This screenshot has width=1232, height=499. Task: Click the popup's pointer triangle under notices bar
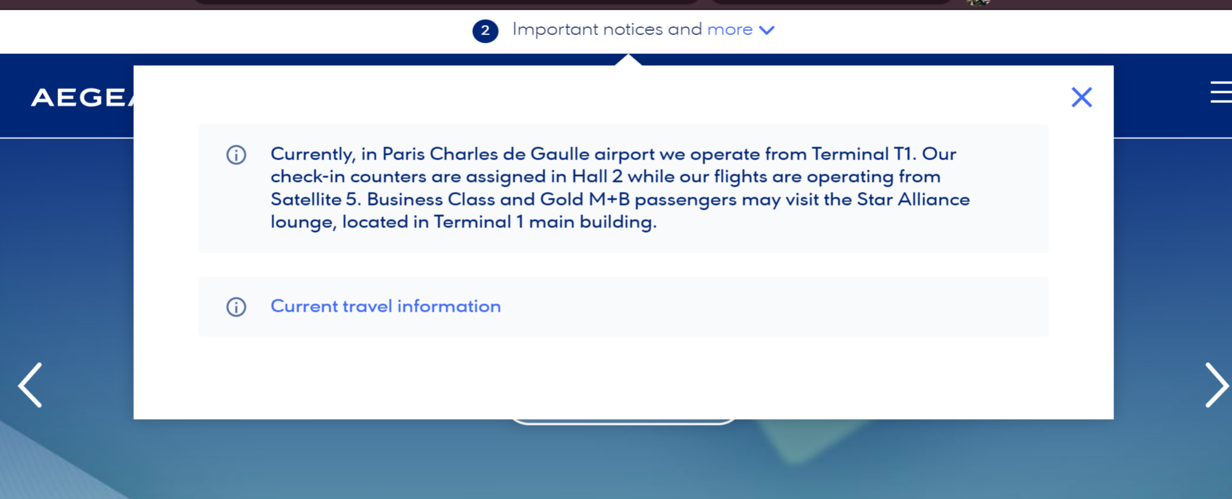[x=628, y=60]
